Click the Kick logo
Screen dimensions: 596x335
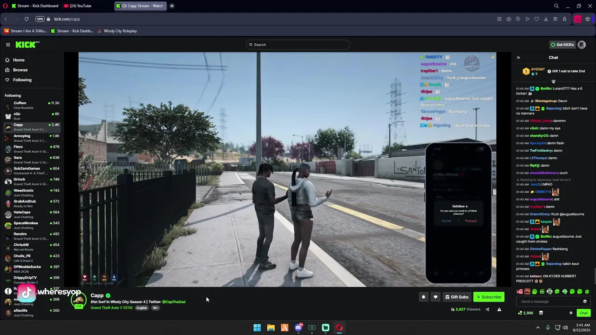pyautogui.click(x=27, y=45)
